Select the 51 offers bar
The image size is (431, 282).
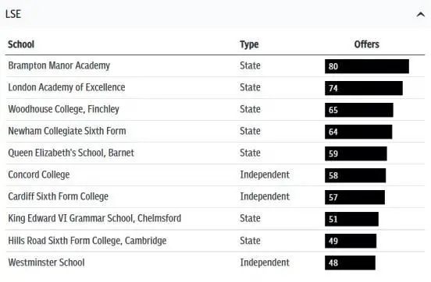pos(351,219)
